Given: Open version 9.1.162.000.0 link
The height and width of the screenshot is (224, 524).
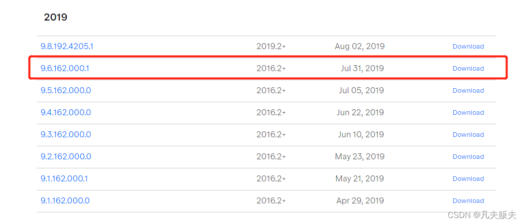Looking at the screenshot, I should tap(65, 200).
